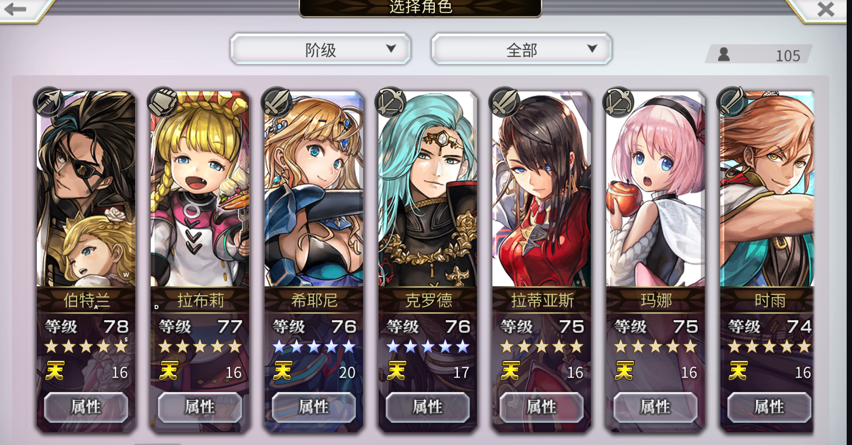Click the bow weapon icon on 克罗德's card

(x=391, y=102)
